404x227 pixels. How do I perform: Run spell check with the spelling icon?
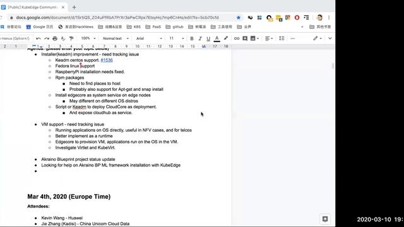pyautogui.click(x=63, y=38)
